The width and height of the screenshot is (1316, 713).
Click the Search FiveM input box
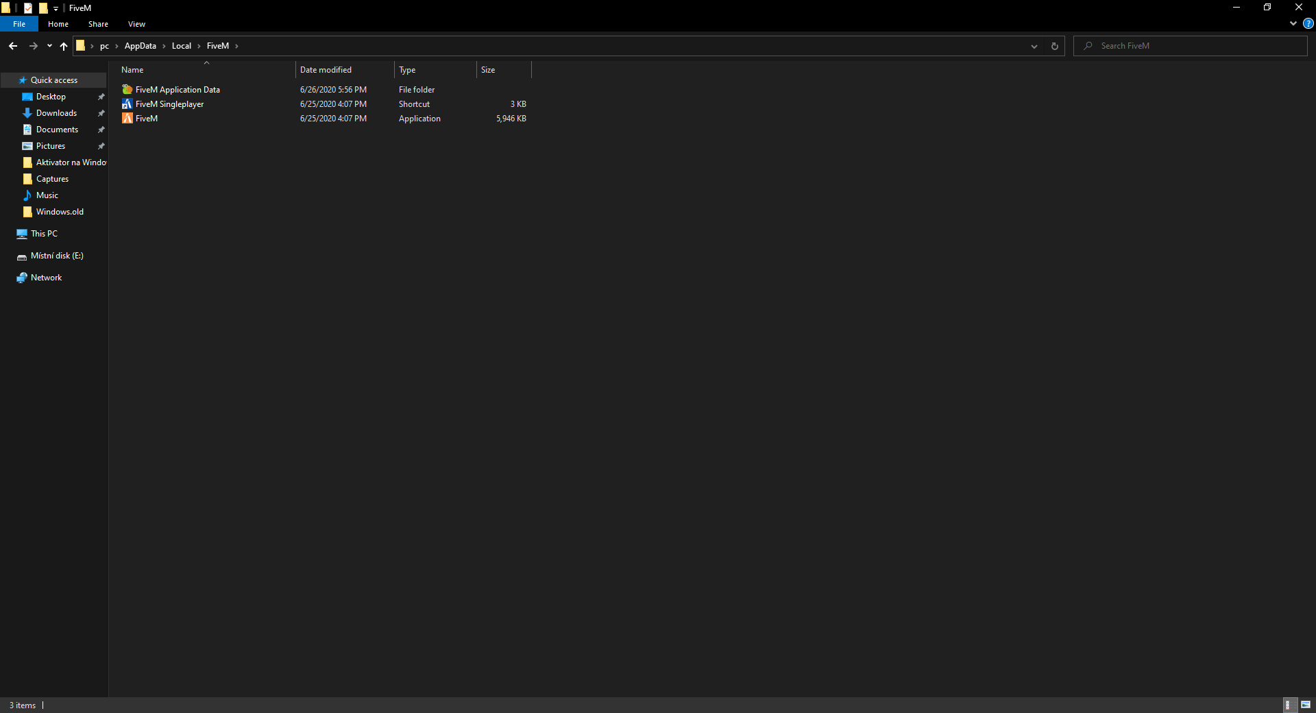click(1191, 46)
